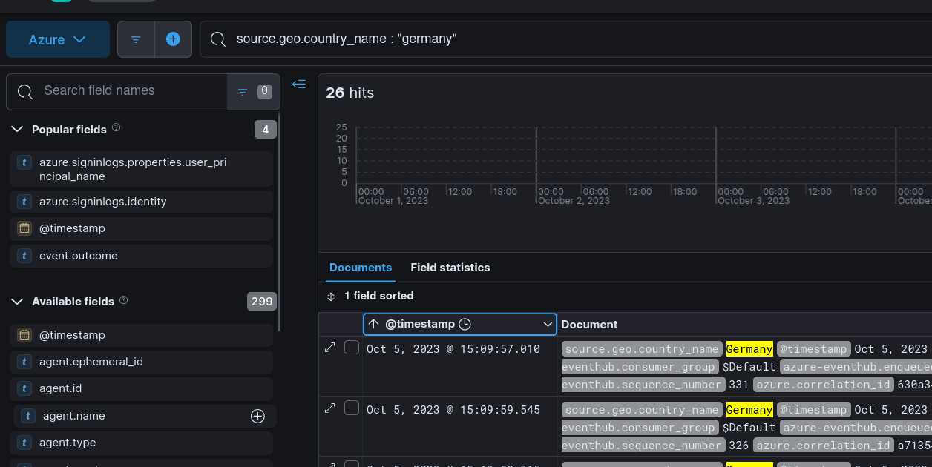Click the 1 field sorted button
This screenshot has height=467, width=932.
coord(370,296)
